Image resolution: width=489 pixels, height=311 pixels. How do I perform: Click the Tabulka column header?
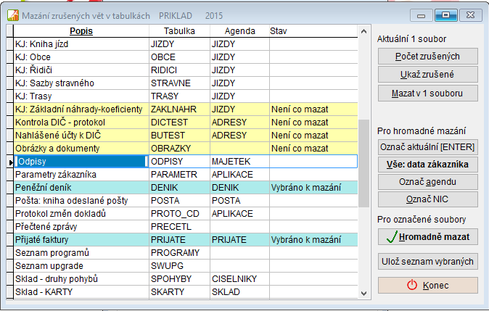[179, 31]
